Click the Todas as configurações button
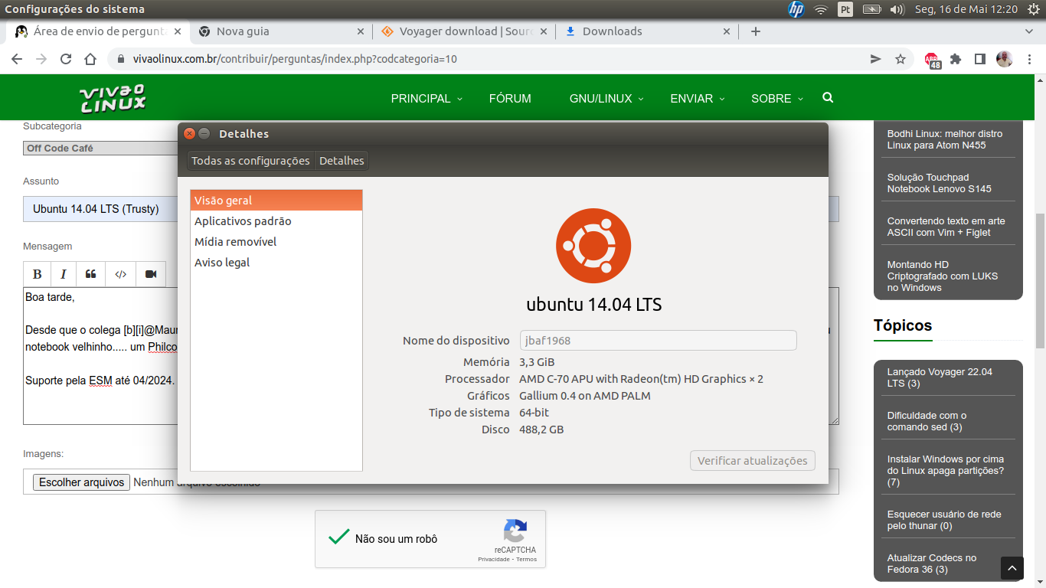This screenshot has height=588, width=1046. [250, 161]
